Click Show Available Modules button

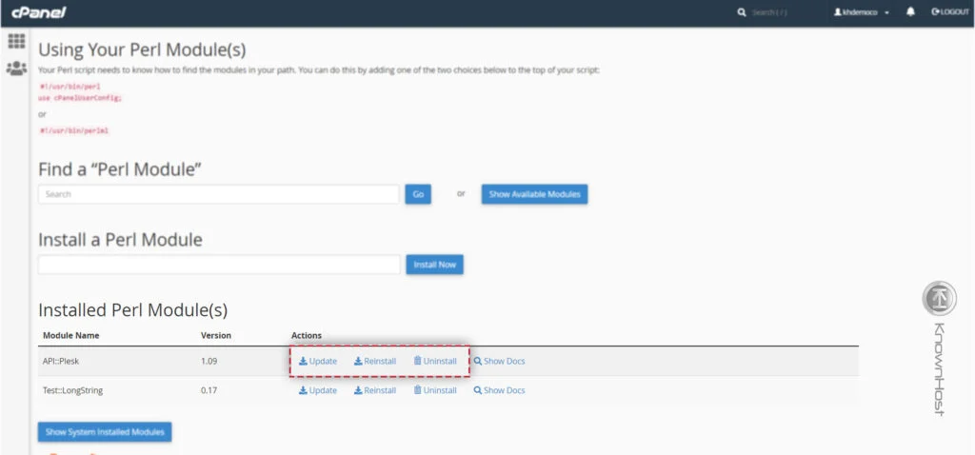pyautogui.click(x=534, y=194)
